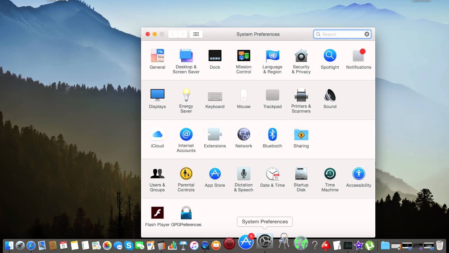
Task: Open Activity Monitor in the Dock
Action: 348,246
